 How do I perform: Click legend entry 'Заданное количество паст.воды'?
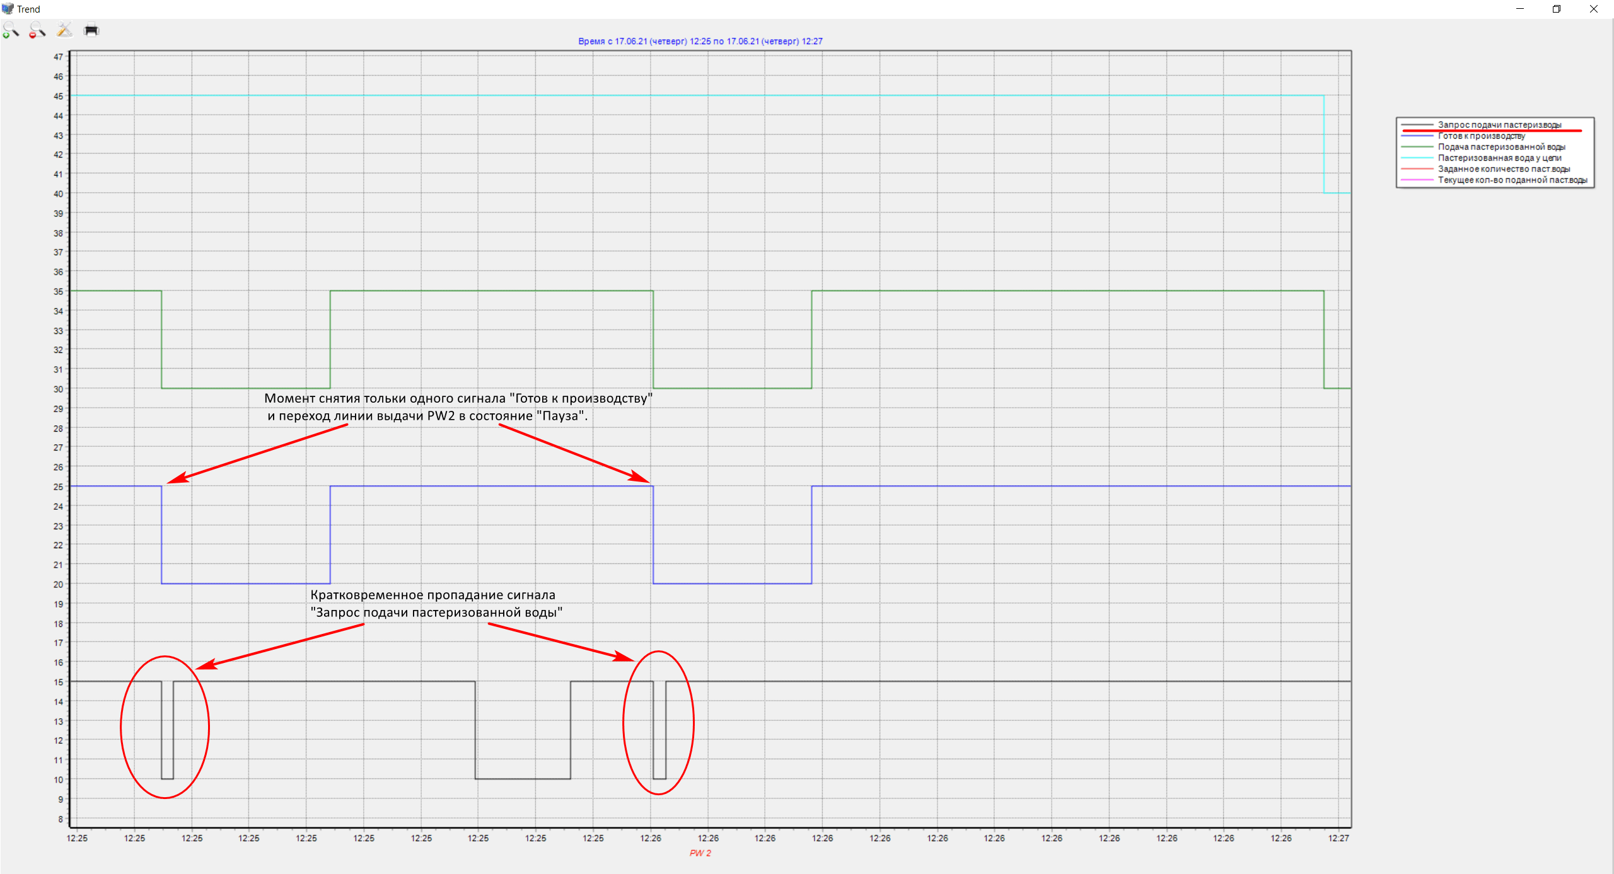pos(1503,169)
